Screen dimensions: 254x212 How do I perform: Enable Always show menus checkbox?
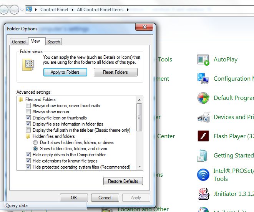[28, 112]
